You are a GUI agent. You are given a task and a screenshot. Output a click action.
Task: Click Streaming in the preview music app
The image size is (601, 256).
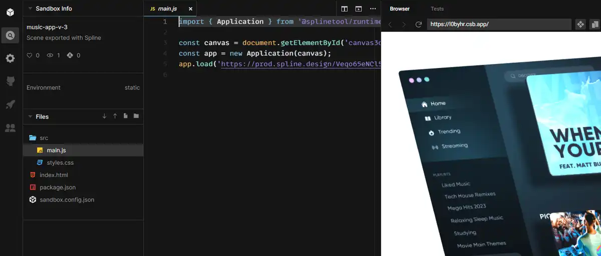click(x=450, y=146)
